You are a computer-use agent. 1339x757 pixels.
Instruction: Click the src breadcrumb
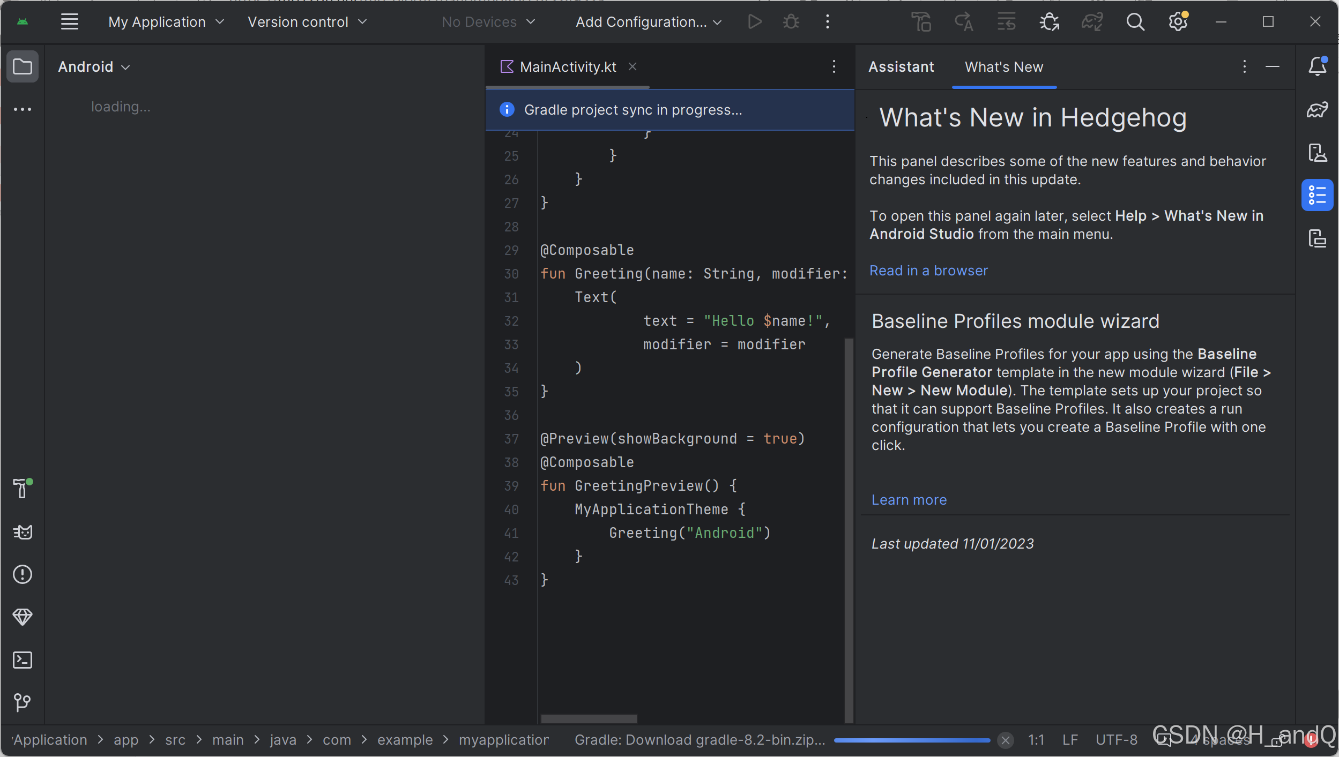coord(175,740)
